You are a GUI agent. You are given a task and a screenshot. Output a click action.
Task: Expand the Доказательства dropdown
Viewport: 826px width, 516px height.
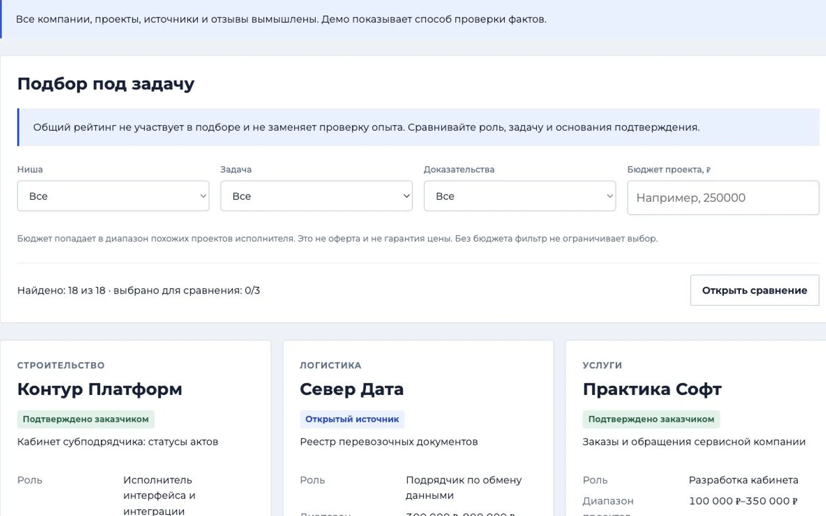point(520,196)
